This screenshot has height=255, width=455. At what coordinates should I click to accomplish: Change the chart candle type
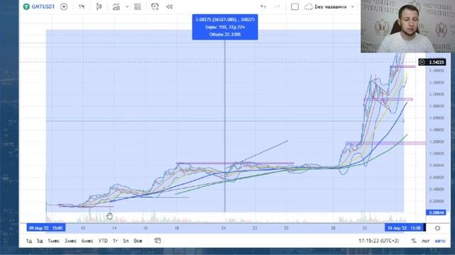tap(99, 6)
